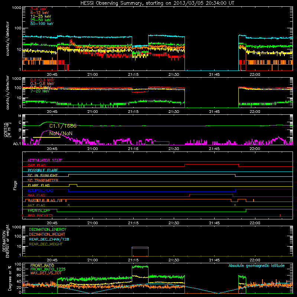Select the FLARE_FLAG label
Screen dimensions: 297x297
click(39, 185)
